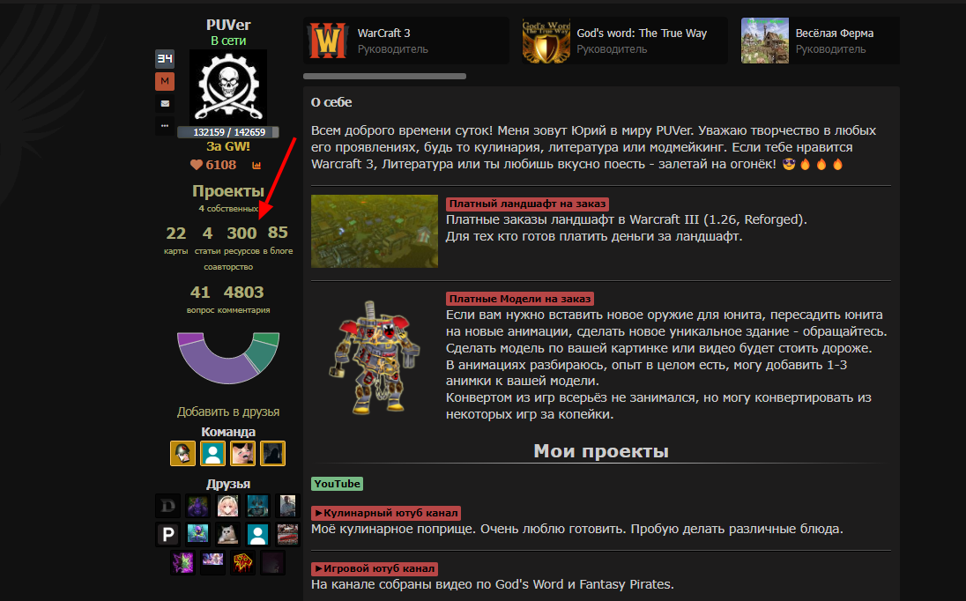
Task: Open the WarCraft 3 project icon
Action: click(327, 41)
